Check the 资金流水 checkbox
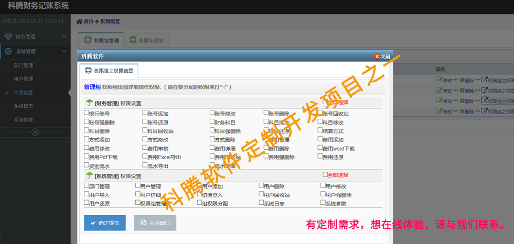Image resolution: width=514 pixels, height=244 pixels. [87, 165]
